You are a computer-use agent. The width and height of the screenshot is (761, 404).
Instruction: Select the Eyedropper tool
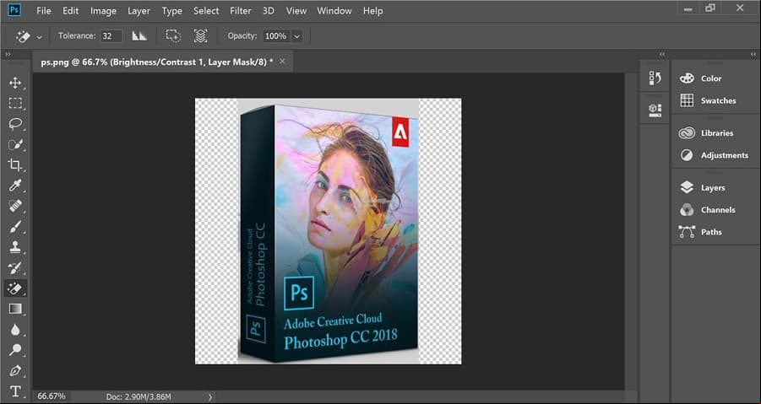pos(15,186)
